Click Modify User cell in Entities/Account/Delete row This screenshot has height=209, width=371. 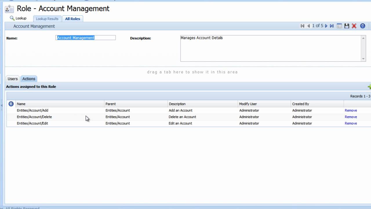click(249, 117)
